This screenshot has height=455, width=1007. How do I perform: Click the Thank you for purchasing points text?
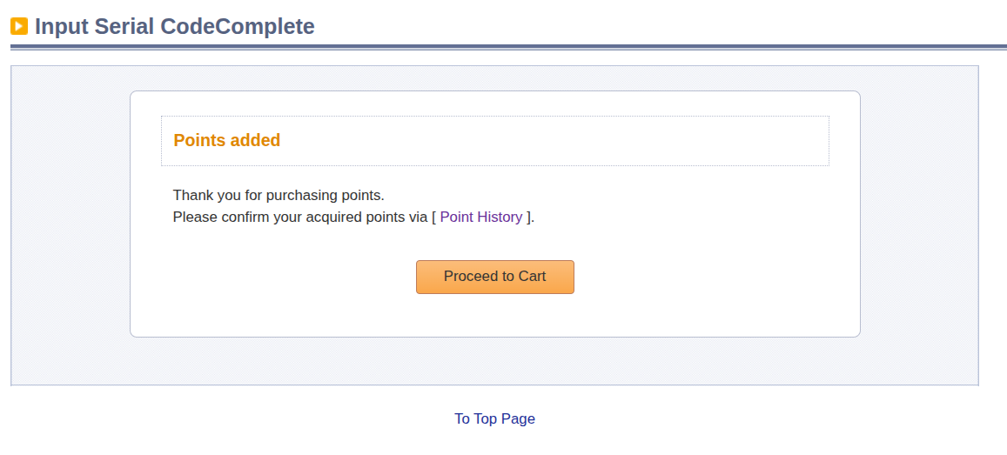point(279,195)
